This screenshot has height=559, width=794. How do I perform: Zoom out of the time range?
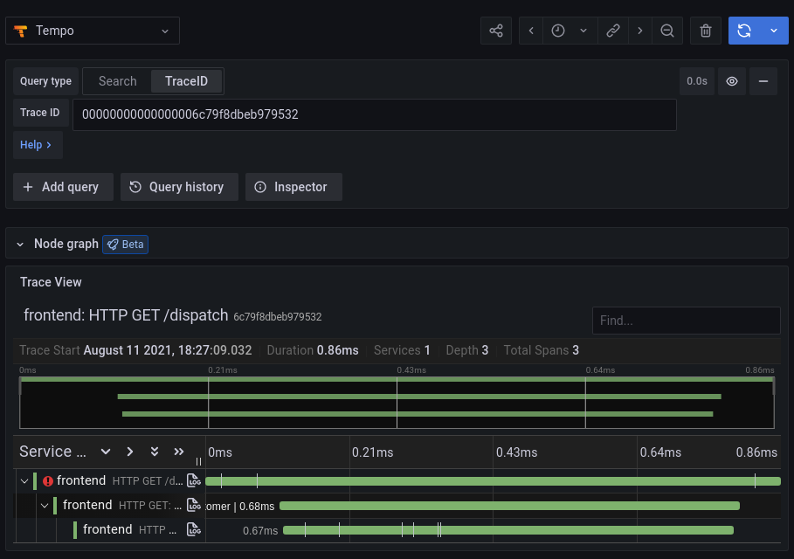[667, 30]
